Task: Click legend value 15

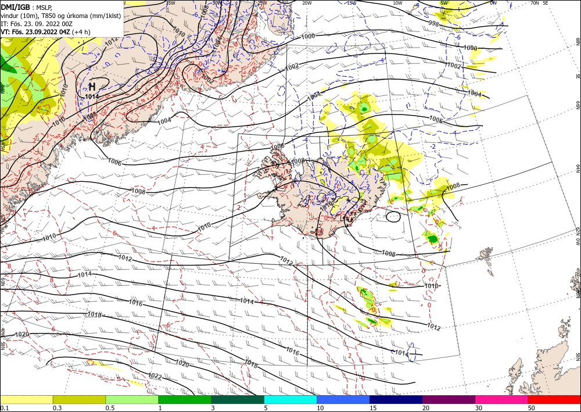Action: coord(373,408)
